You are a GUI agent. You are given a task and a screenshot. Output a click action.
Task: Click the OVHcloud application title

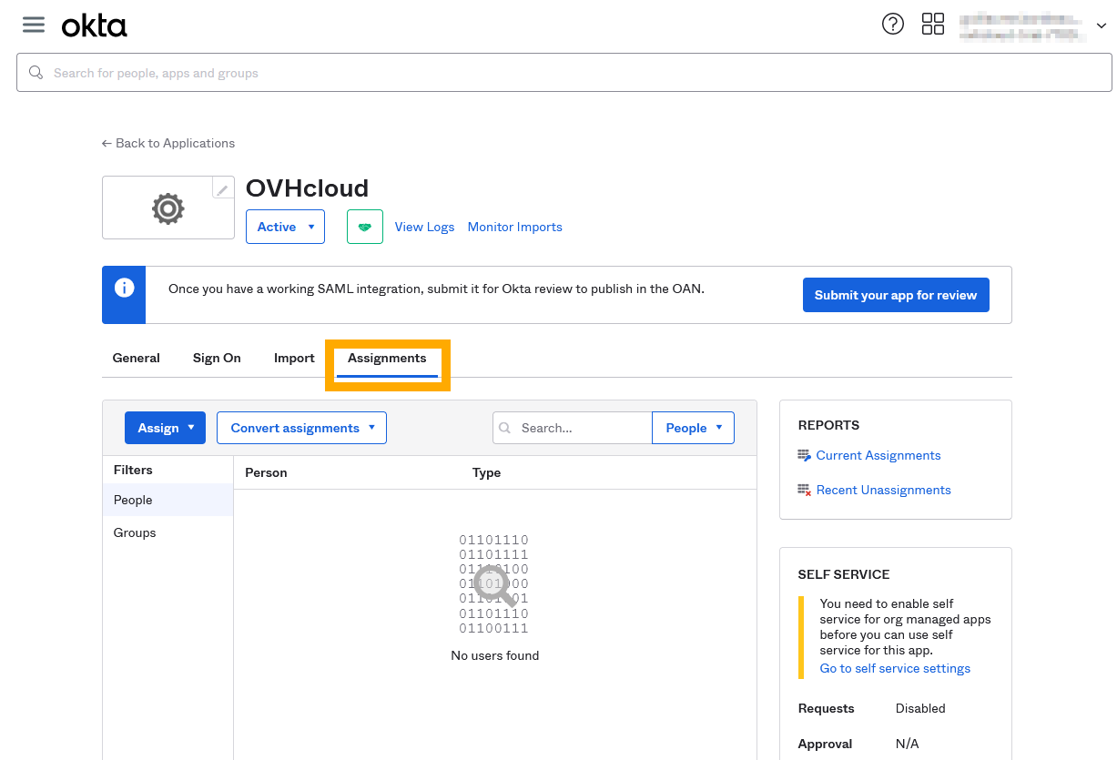tap(308, 188)
